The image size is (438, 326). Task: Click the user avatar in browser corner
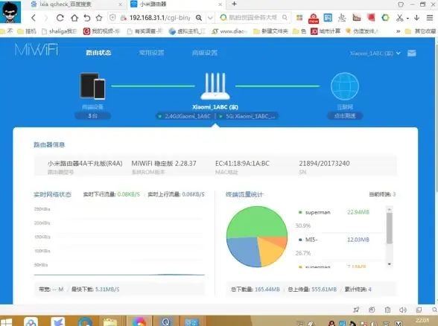click(10, 12)
